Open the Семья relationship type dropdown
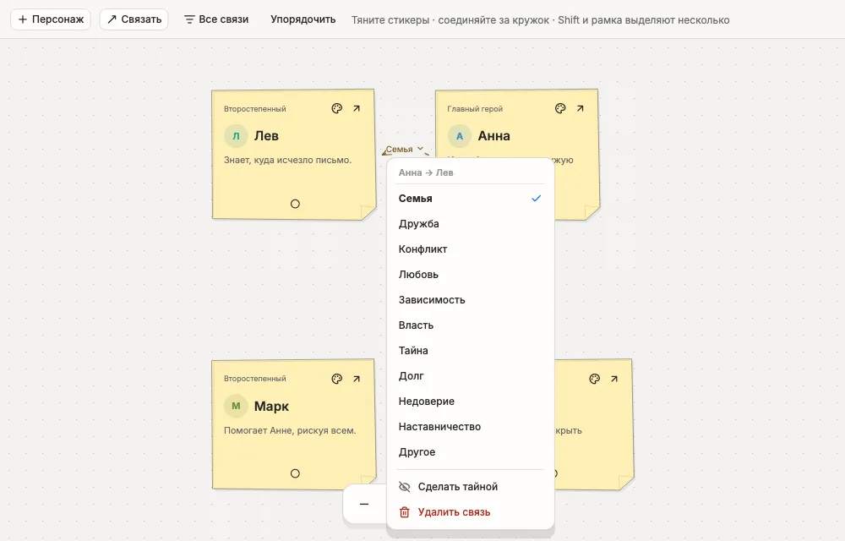The height and width of the screenshot is (541, 845). point(404,150)
